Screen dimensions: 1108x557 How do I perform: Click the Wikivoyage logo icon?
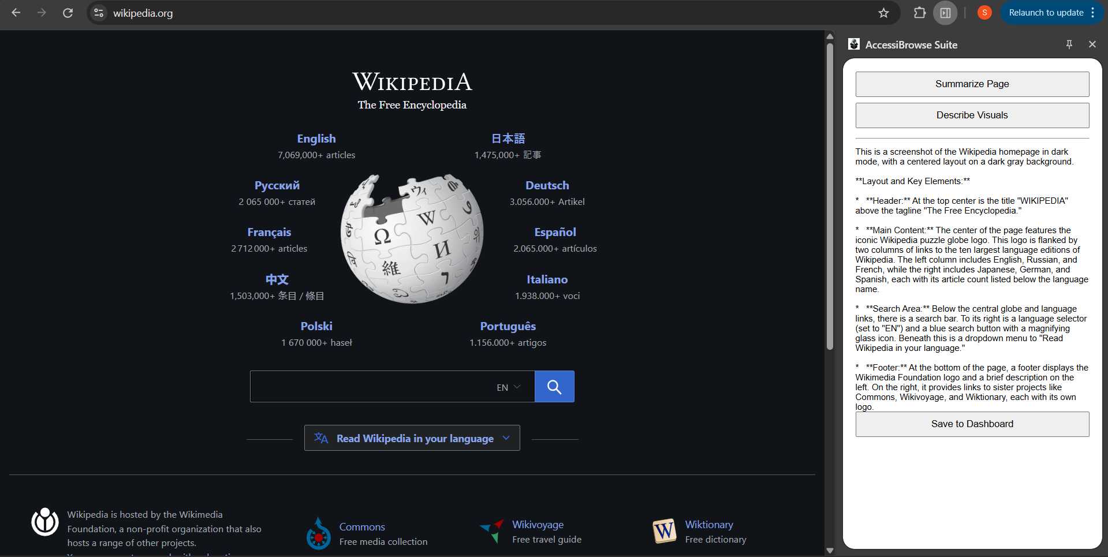[491, 531]
